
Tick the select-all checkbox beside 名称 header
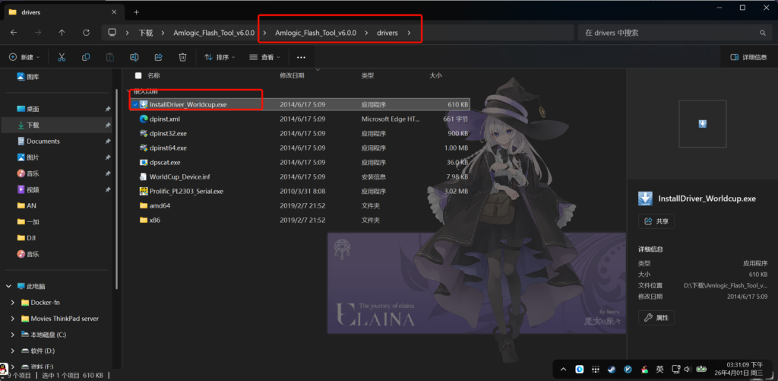tap(138, 76)
